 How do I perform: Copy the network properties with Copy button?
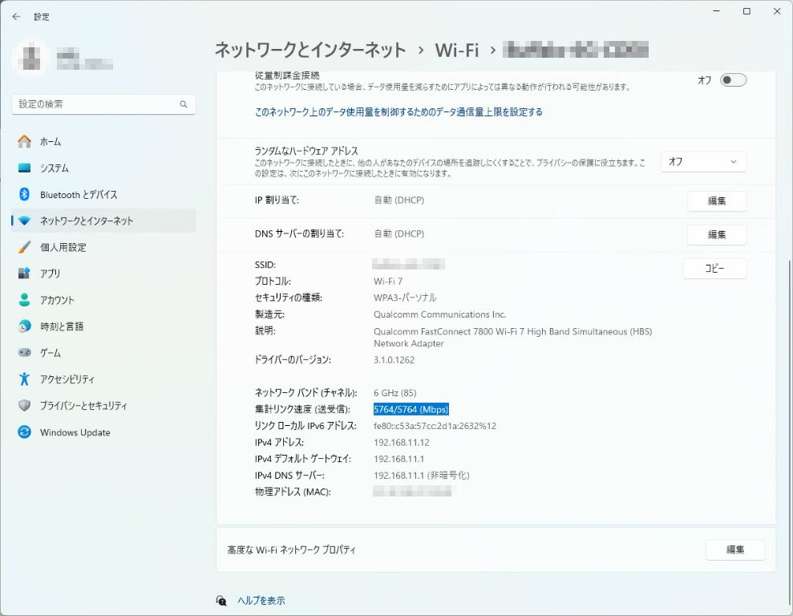coord(714,269)
